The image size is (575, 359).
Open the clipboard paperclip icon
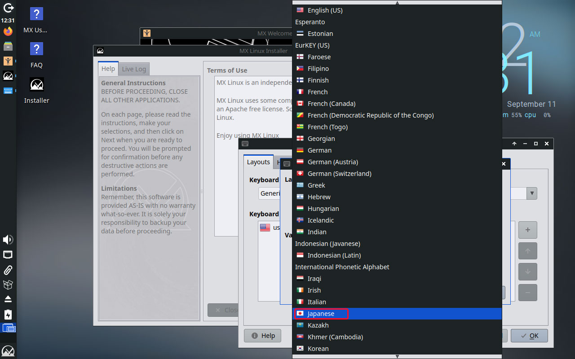[x=8, y=270]
